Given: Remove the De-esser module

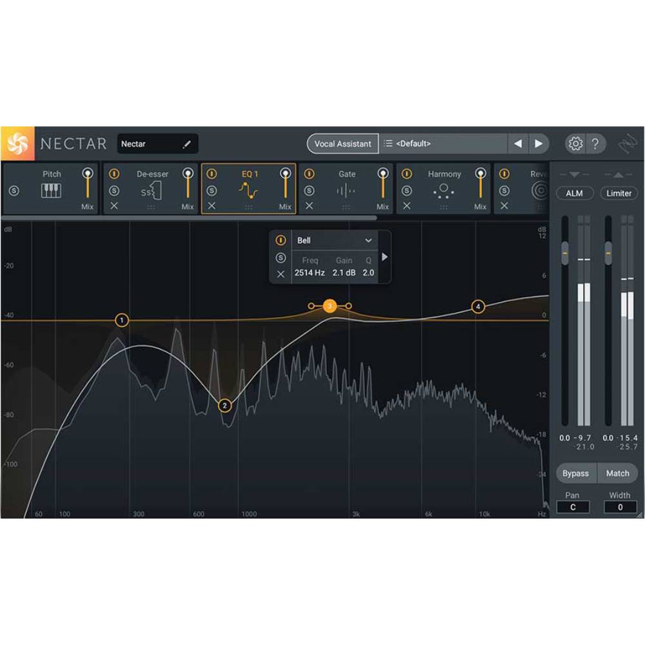Looking at the screenshot, I should coord(114,206).
